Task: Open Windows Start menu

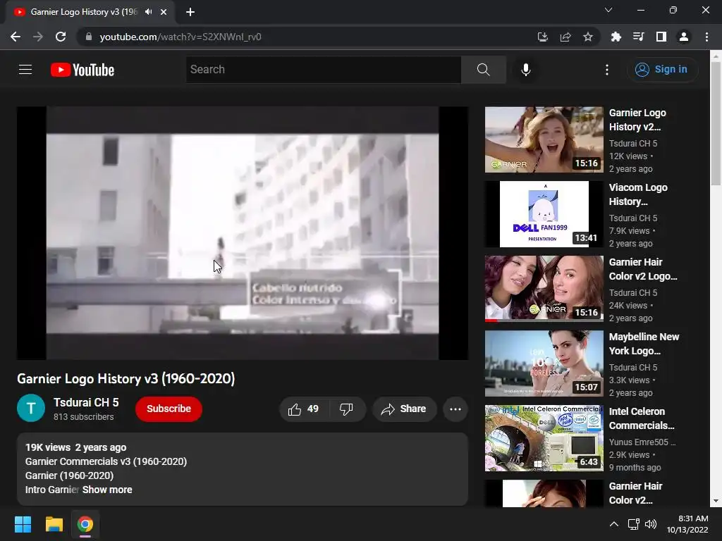Action: (23, 524)
